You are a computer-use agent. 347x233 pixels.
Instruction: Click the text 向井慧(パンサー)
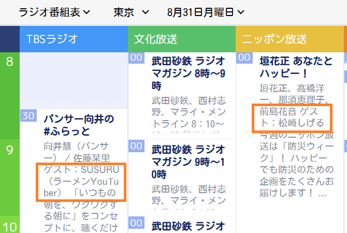76,152
